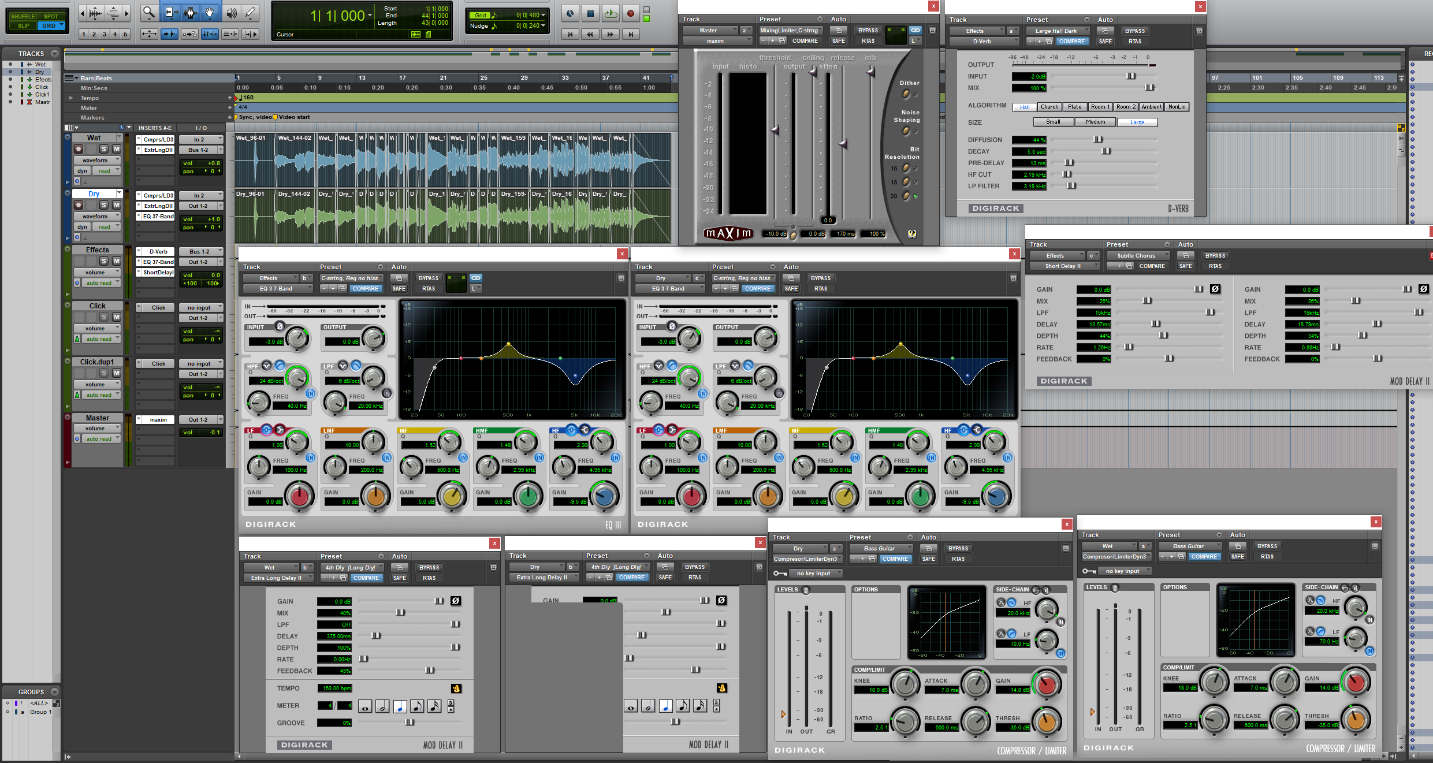Select zoom preset 3
Screen dimensions: 1433x763
(x=105, y=34)
